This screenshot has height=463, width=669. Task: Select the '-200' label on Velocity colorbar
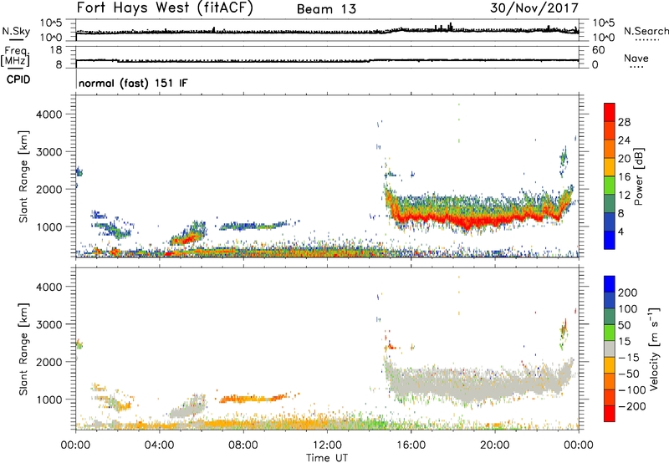pos(632,406)
